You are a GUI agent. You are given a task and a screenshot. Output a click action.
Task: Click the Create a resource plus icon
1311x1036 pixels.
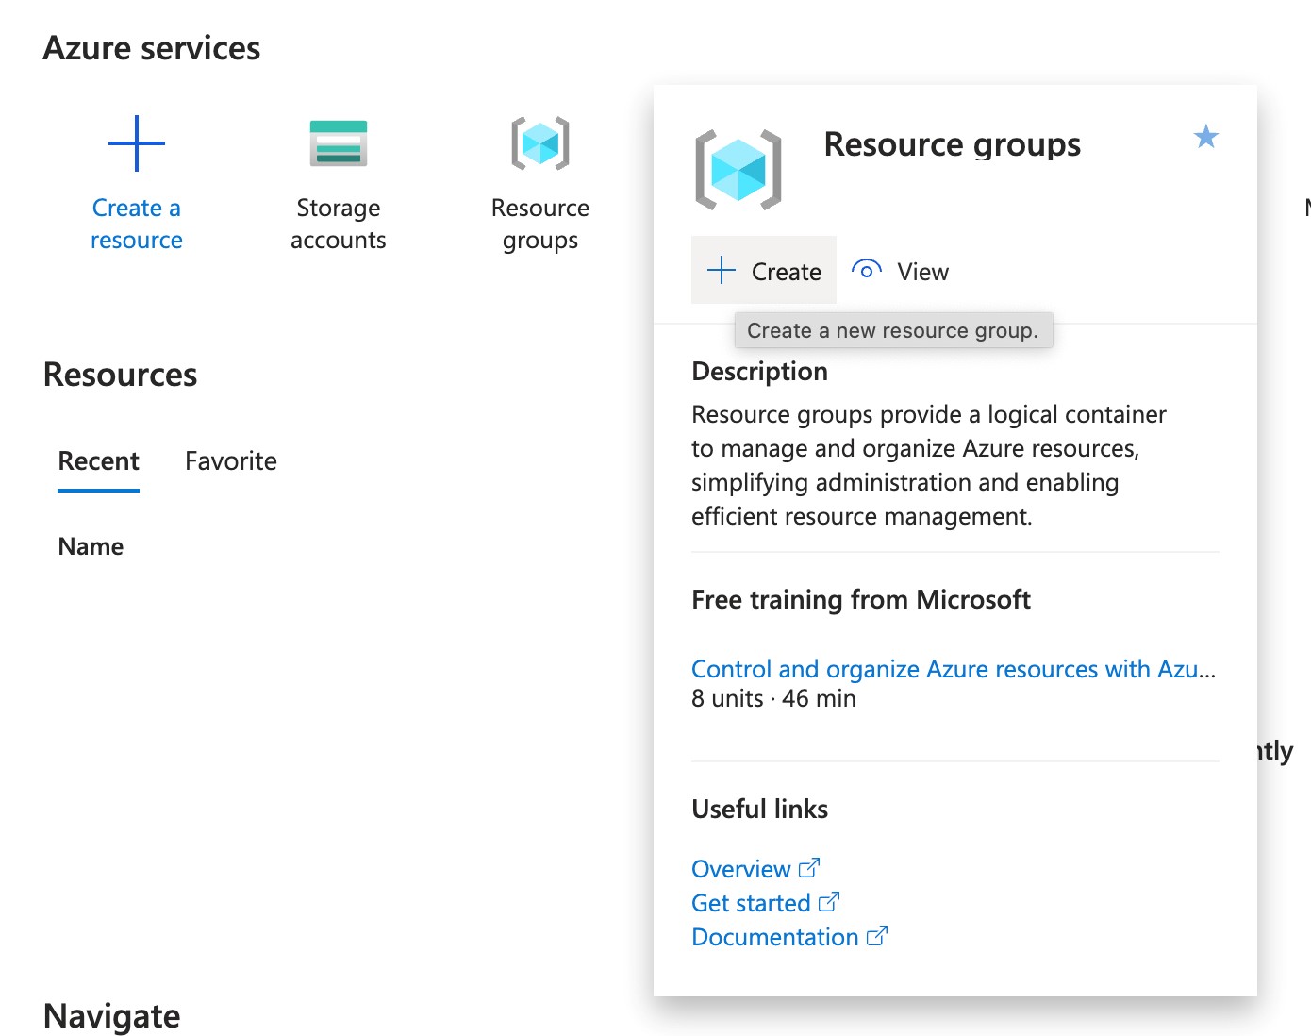pyautogui.click(x=136, y=143)
